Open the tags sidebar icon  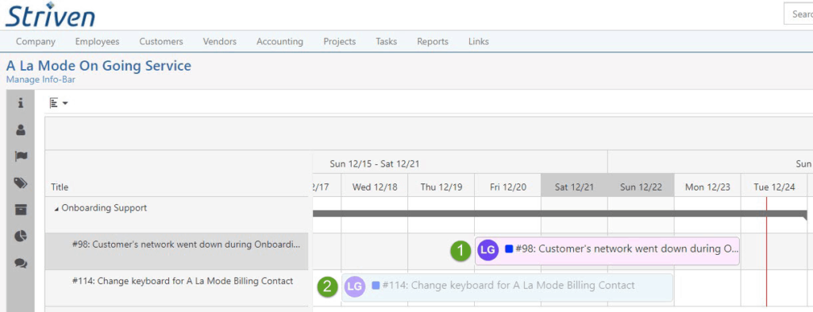pyautogui.click(x=21, y=183)
